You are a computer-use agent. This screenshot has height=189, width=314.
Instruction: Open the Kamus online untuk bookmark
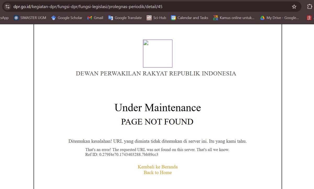[234, 18]
